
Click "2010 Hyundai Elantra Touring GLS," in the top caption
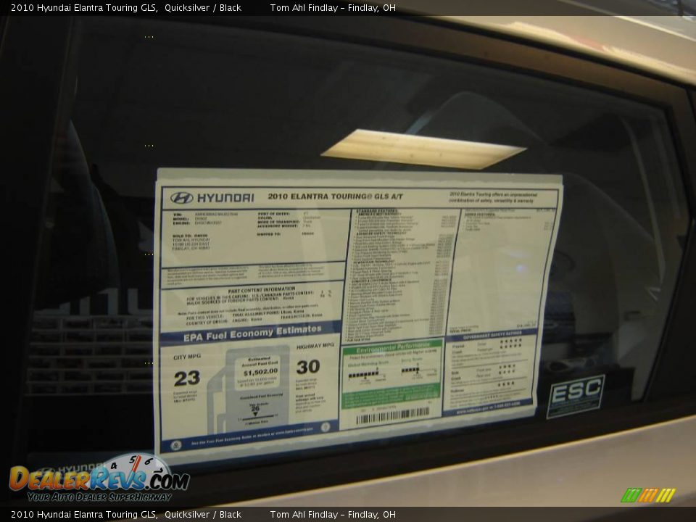(x=84, y=7)
